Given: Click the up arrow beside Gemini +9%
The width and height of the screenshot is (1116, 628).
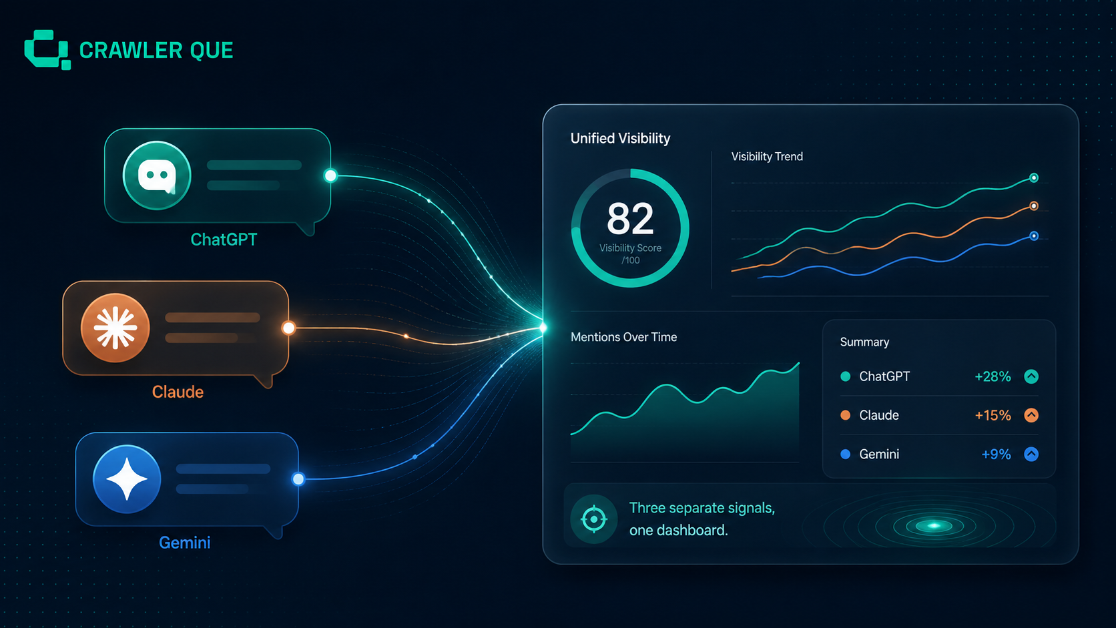Looking at the screenshot, I should 1031,454.
